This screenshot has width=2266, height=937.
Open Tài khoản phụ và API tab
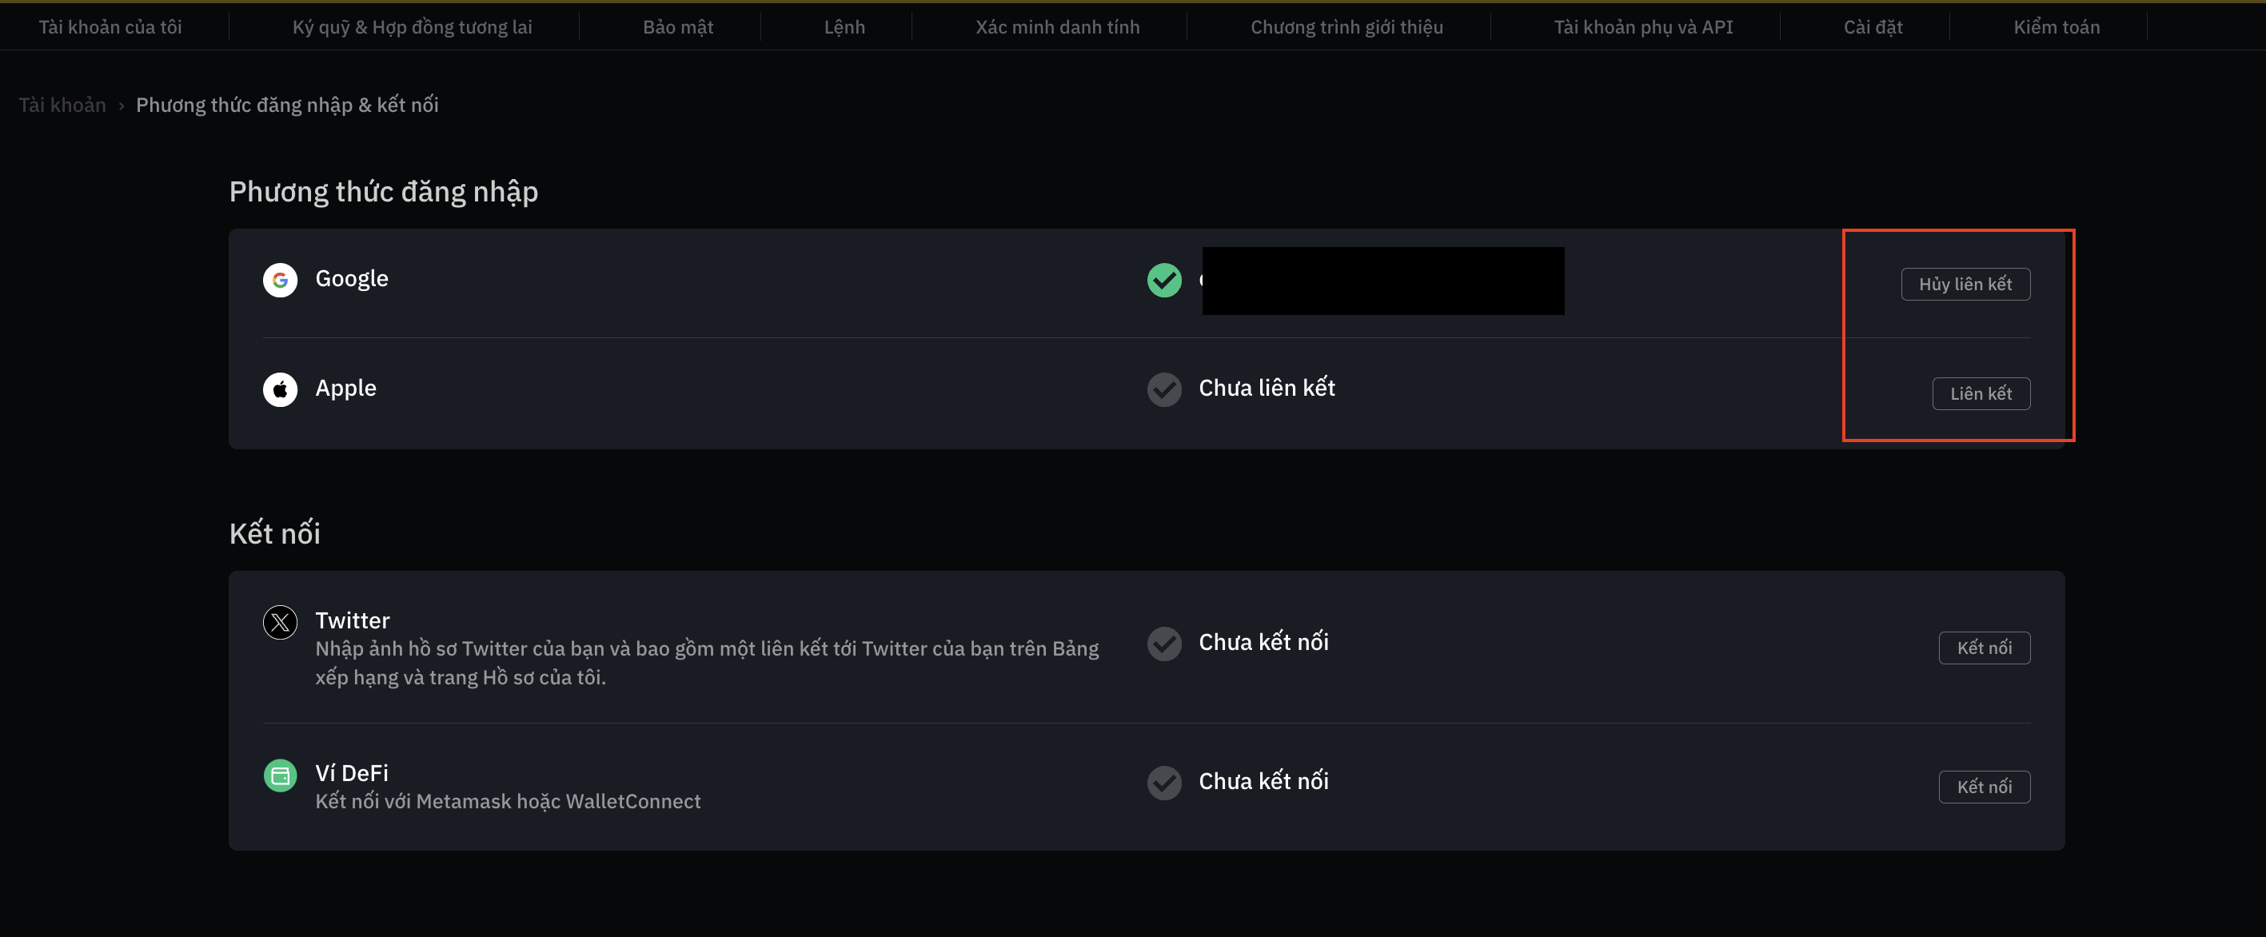click(1642, 27)
